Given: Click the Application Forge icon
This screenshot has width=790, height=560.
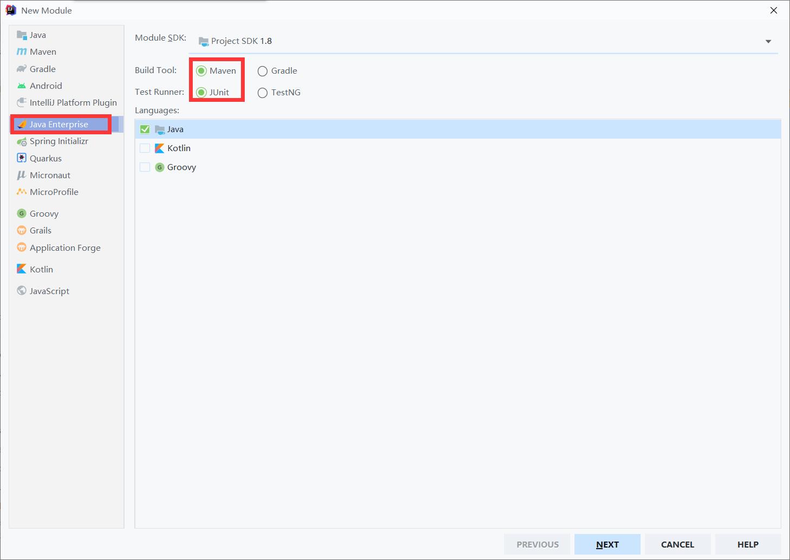Looking at the screenshot, I should pos(22,248).
